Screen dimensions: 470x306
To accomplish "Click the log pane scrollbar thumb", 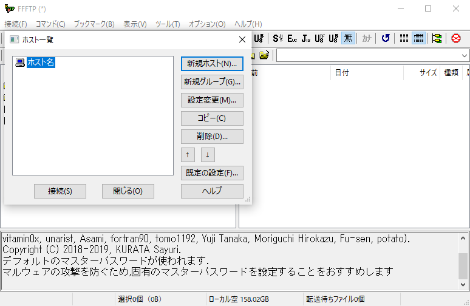I will click(x=463, y=266).
